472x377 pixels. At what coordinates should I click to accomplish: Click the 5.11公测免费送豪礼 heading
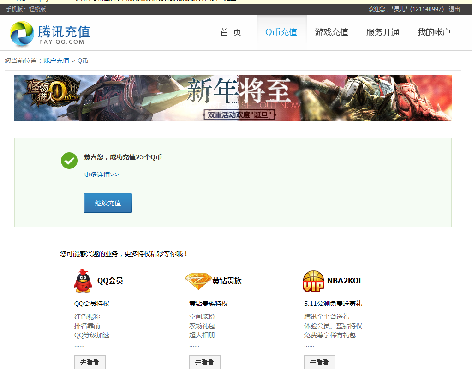pyautogui.click(x=333, y=304)
